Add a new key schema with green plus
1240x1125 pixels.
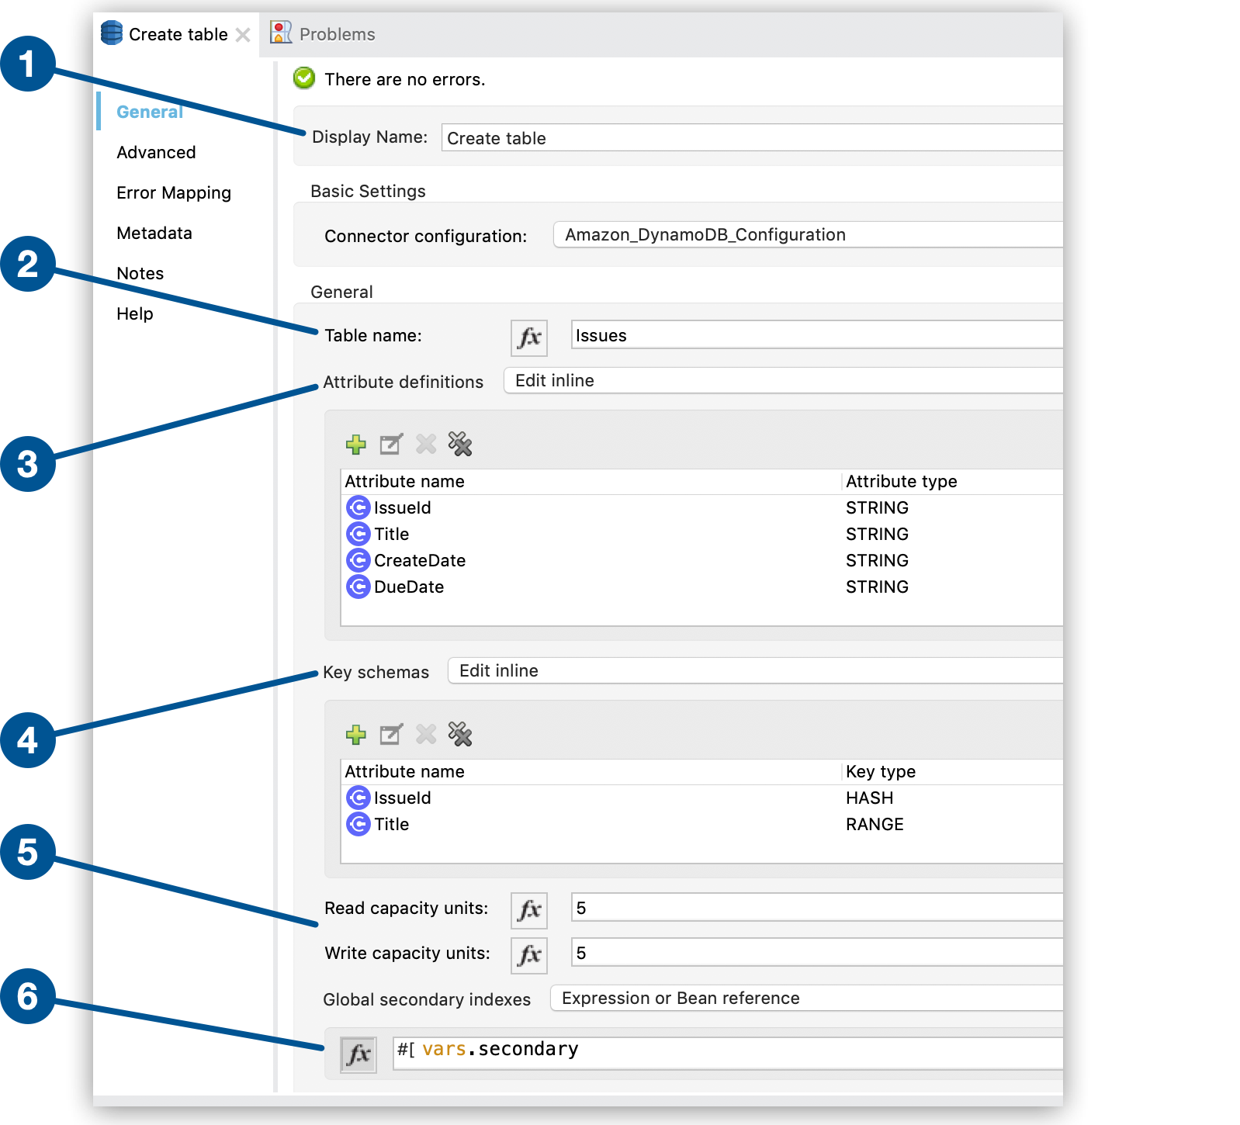(356, 735)
